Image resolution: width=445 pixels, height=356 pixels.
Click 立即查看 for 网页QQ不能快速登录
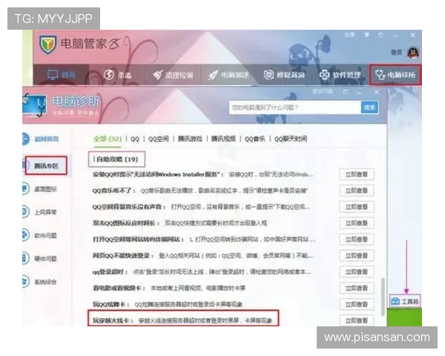pyautogui.click(x=357, y=256)
